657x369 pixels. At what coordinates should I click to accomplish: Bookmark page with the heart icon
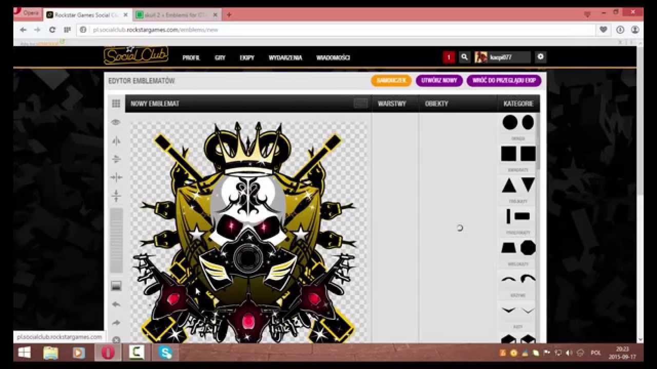click(x=604, y=30)
